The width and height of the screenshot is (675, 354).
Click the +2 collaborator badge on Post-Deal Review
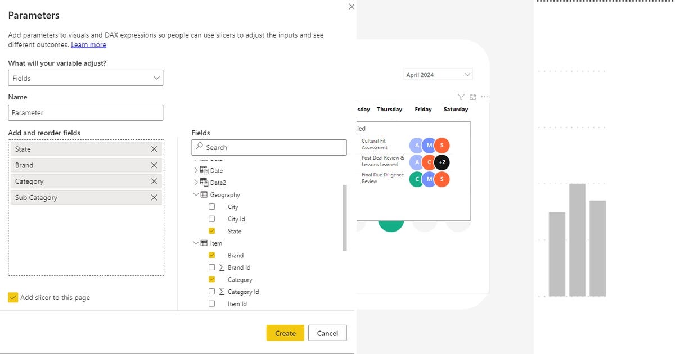(x=441, y=162)
